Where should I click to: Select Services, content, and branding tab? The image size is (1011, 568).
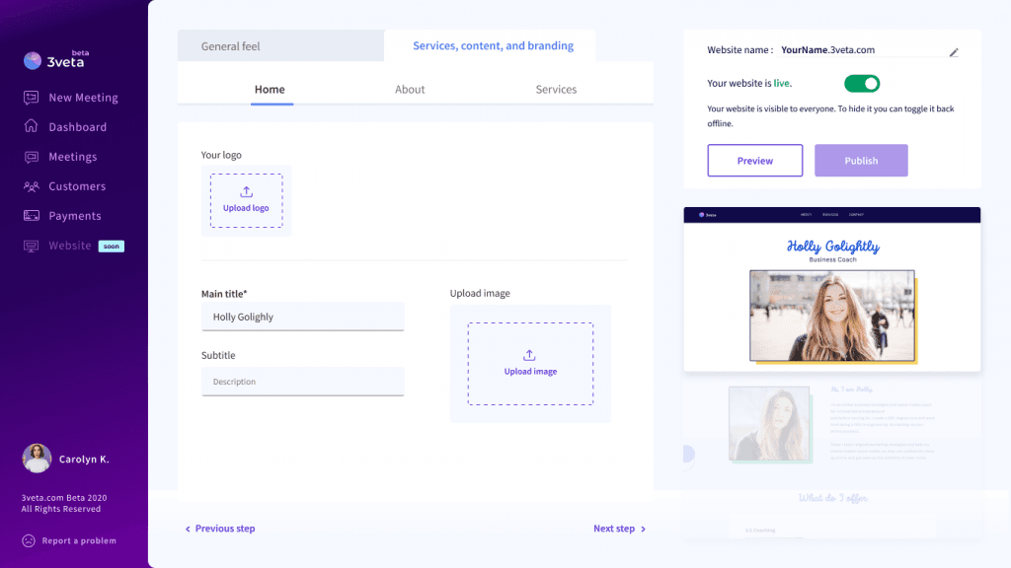click(490, 45)
